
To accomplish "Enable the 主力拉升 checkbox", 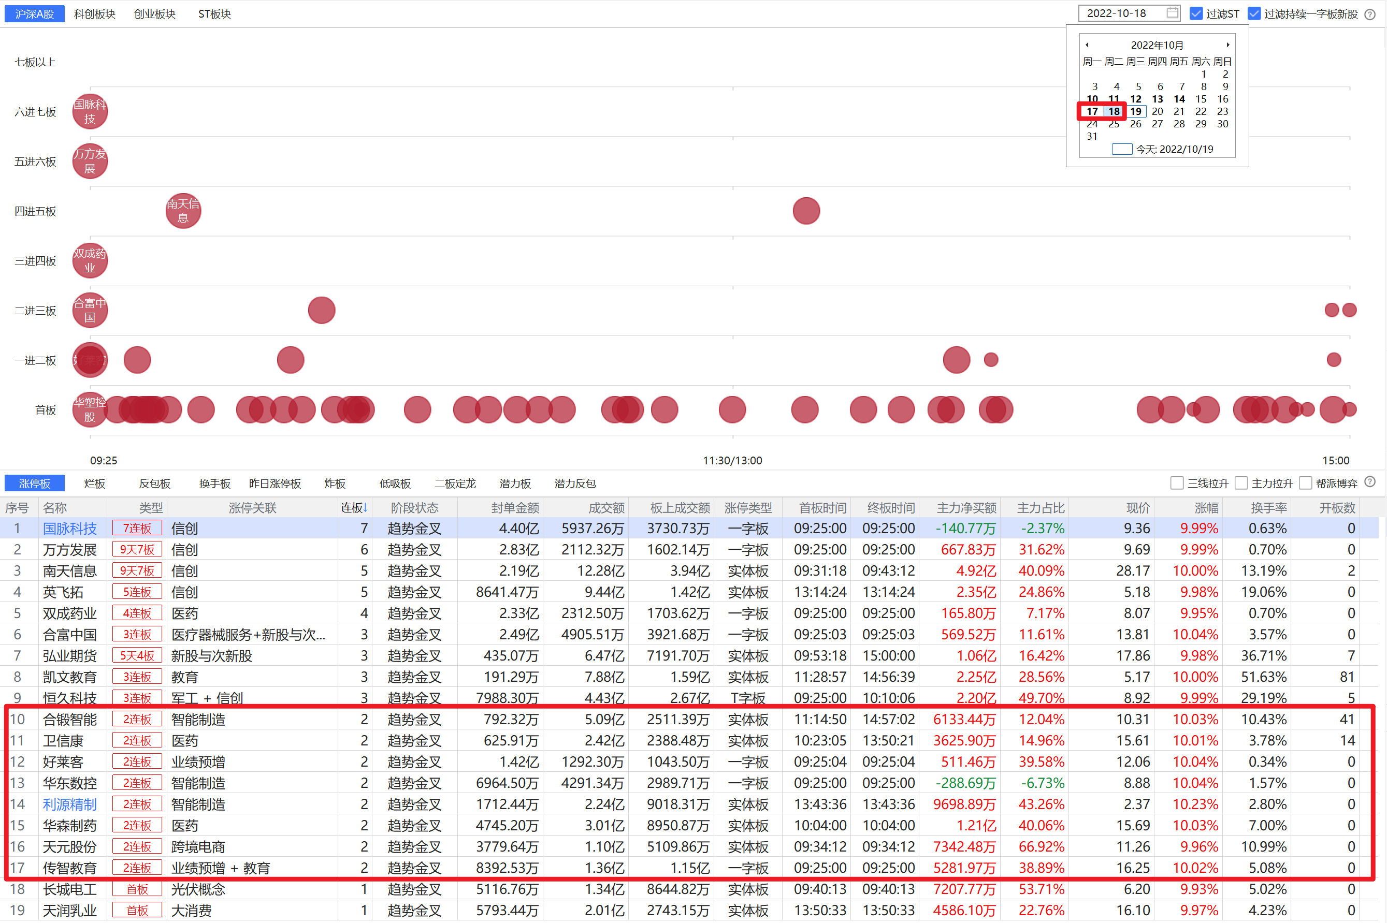I will coord(1241,484).
